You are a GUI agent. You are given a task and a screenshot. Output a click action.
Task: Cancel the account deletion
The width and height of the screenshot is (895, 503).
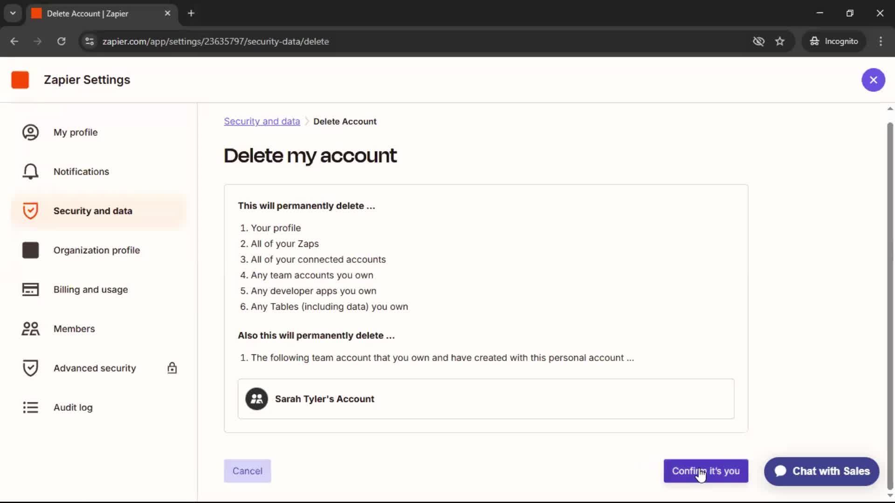click(x=247, y=471)
